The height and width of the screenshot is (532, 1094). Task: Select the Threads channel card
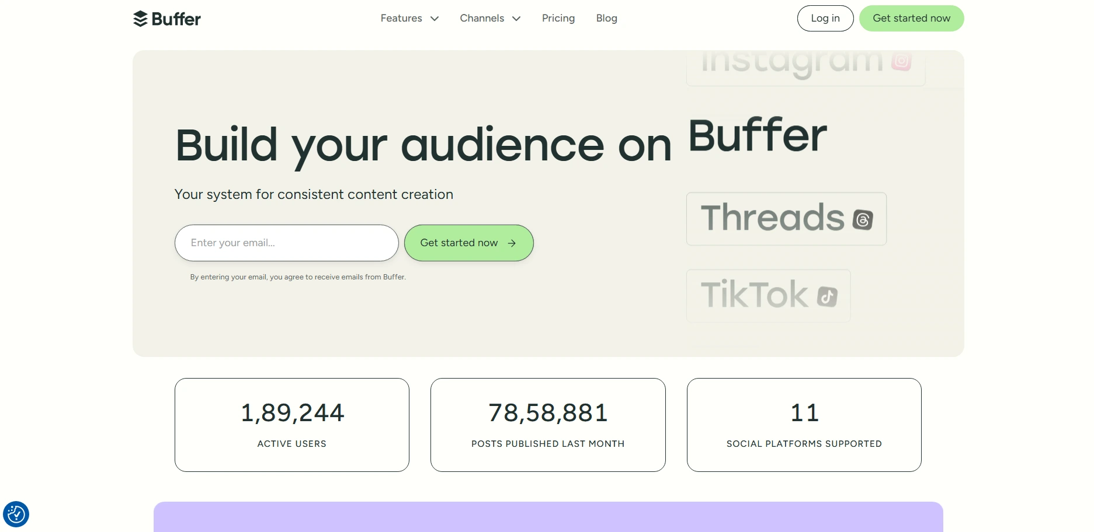[786, 219]
